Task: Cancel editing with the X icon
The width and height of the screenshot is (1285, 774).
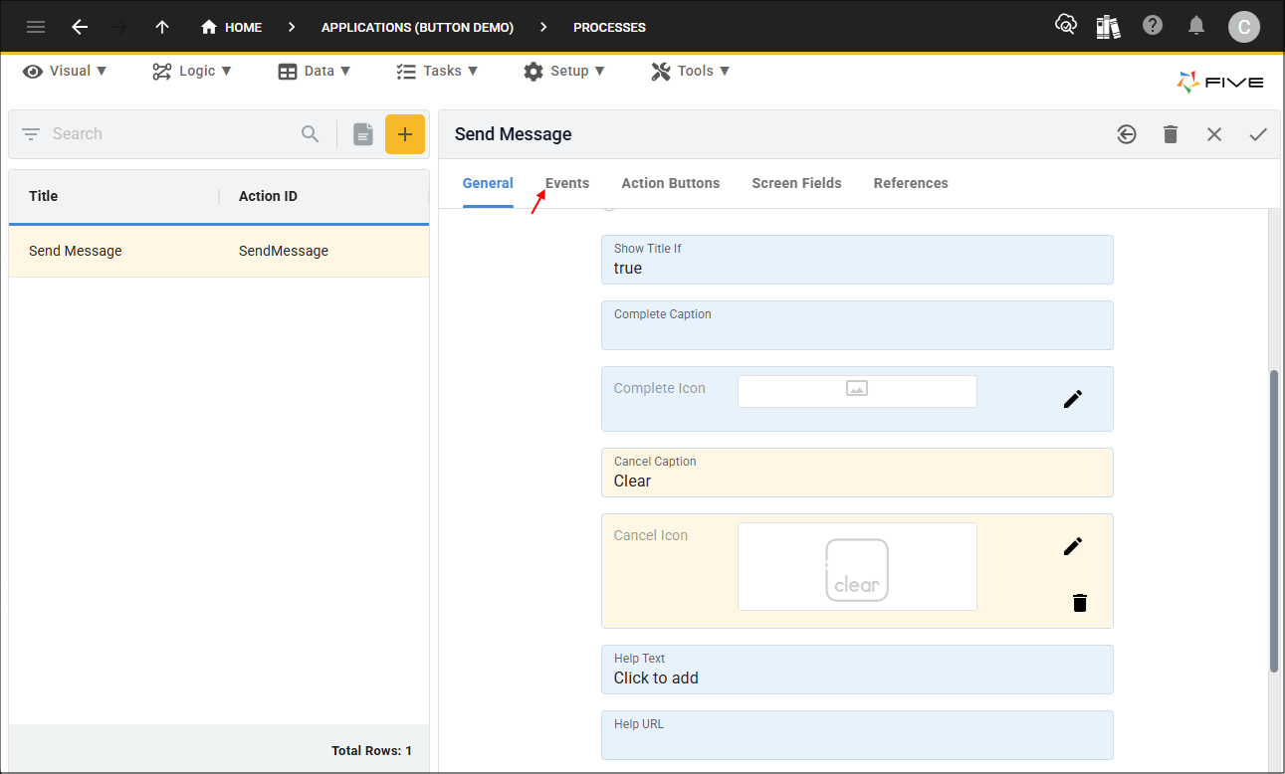Action: click(x=1214, y=134)
